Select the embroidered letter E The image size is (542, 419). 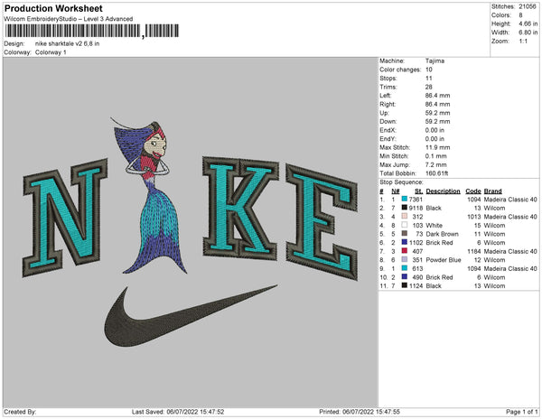coord(322,221)
